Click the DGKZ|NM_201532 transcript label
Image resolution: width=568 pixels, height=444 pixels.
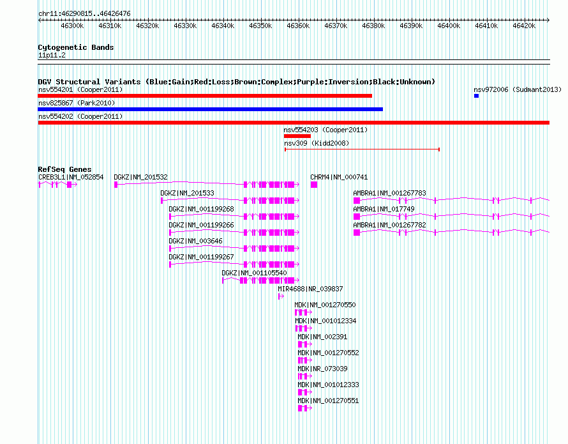click(x=140, y=177)
